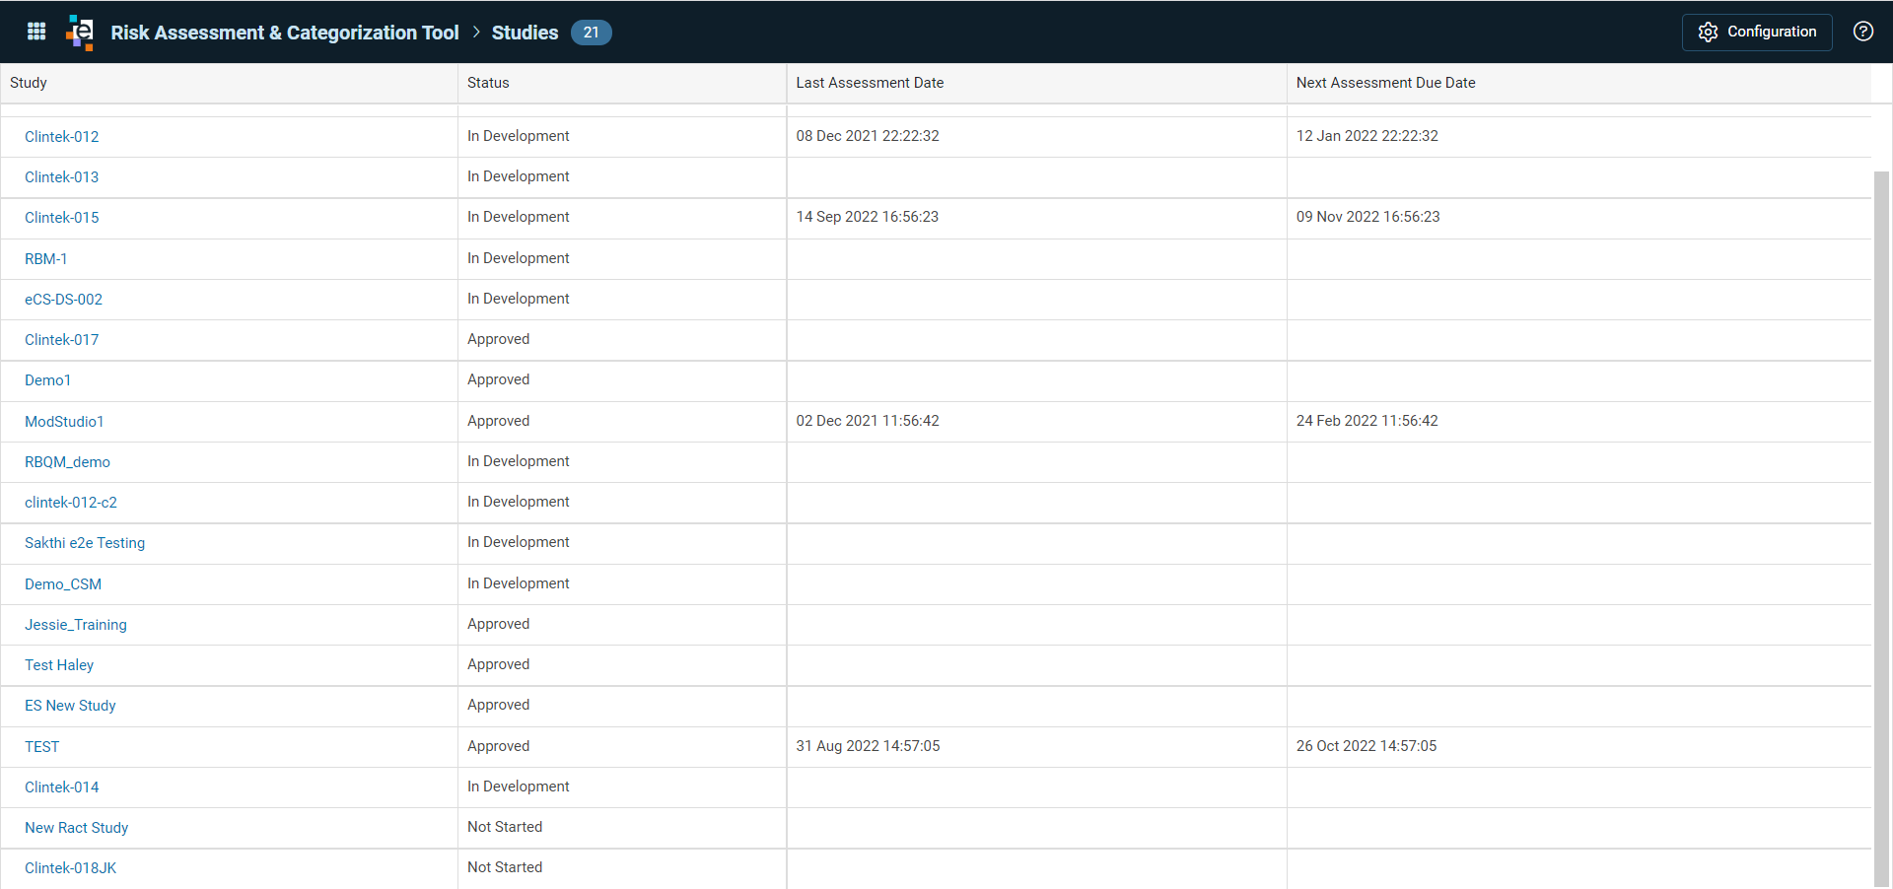Open the Clintek-018JK study link

70,868
